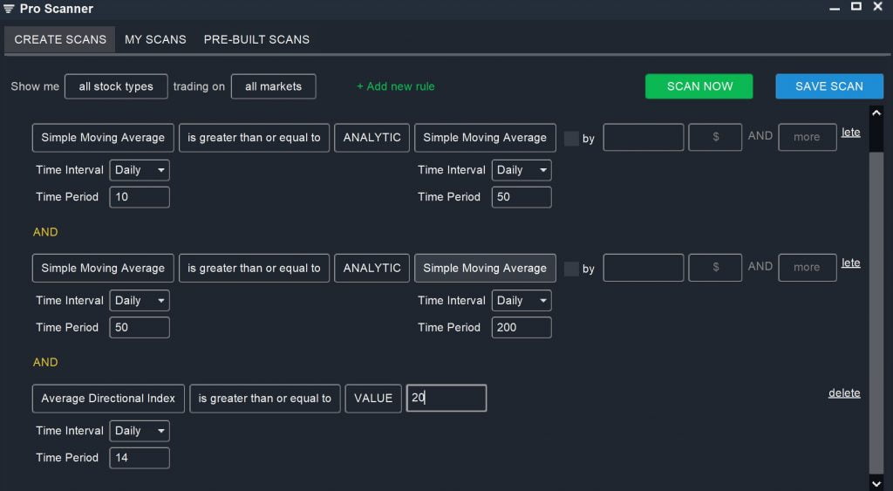Click the maximize window icon
893x491 pixels.
tap(856, 7)
